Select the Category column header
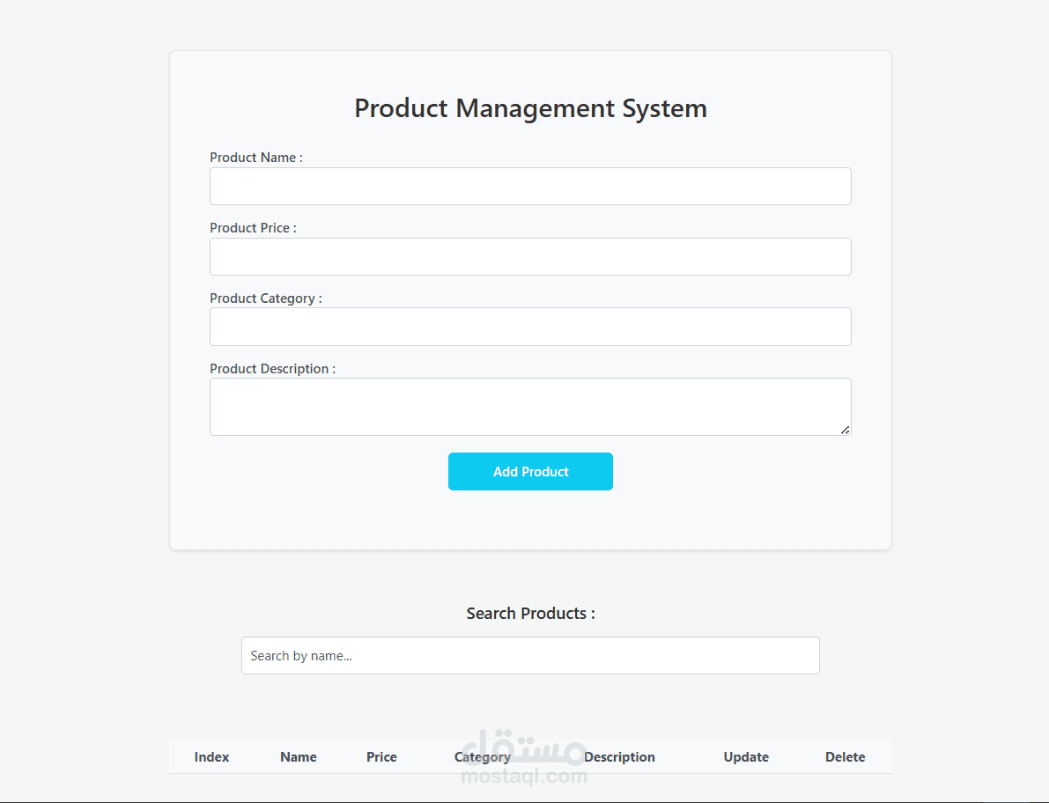The width and height of the screenshot is (1049, 803). pyautogui.click(x=483, y=756)
